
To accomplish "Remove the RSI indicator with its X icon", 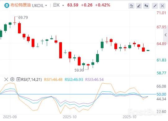I will click(x=6, y=79).
